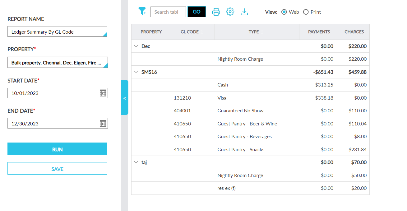Open the End Date calendar picker
Screen dimensions: 407x211
click(103, 124)
